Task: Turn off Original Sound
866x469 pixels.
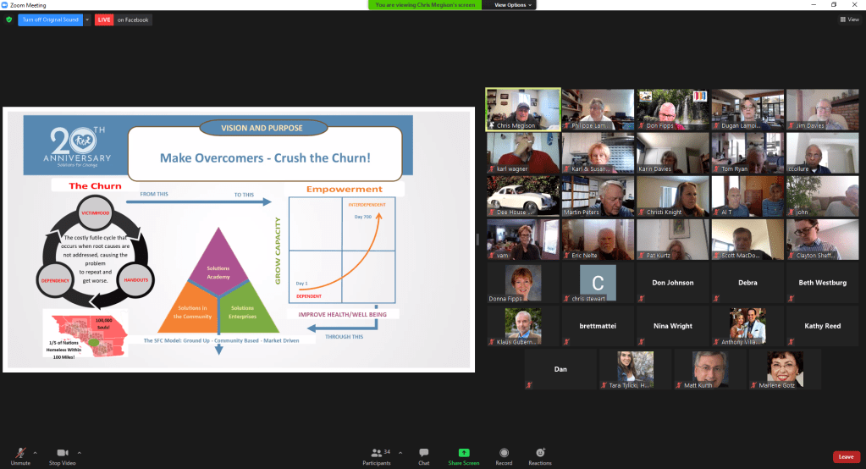Action: pyautogui.click(x=50, y=19)
